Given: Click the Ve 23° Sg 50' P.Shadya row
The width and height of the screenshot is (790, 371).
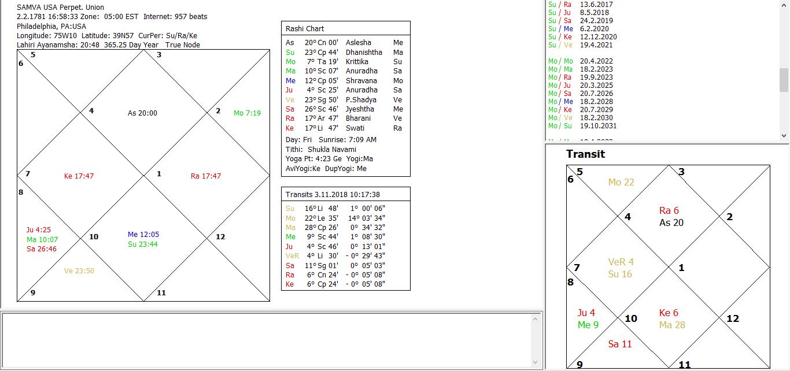Looking at the screenshot, I should [345, 99].
